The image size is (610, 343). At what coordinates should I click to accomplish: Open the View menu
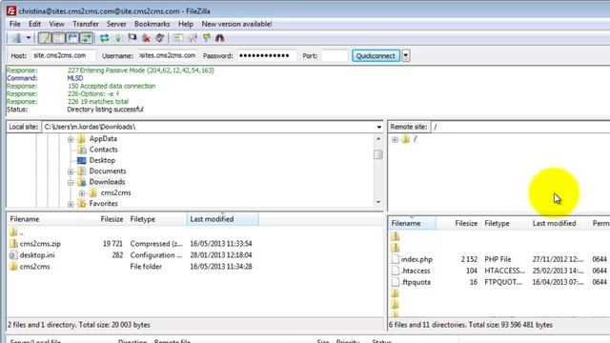pos(56,24)
